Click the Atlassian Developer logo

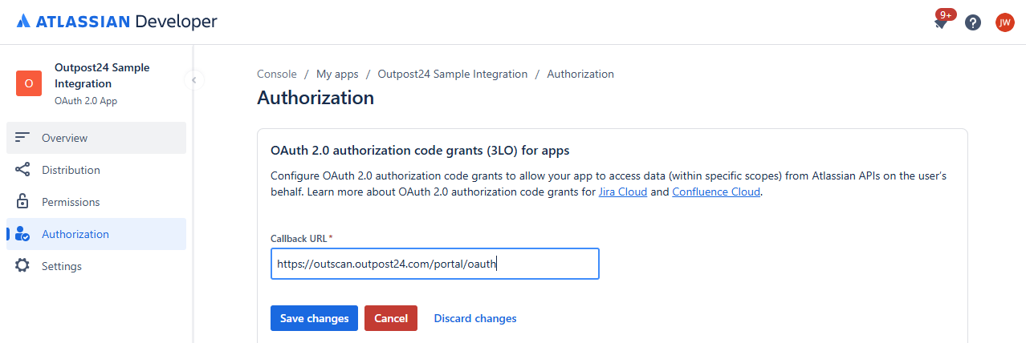point(116,22)
